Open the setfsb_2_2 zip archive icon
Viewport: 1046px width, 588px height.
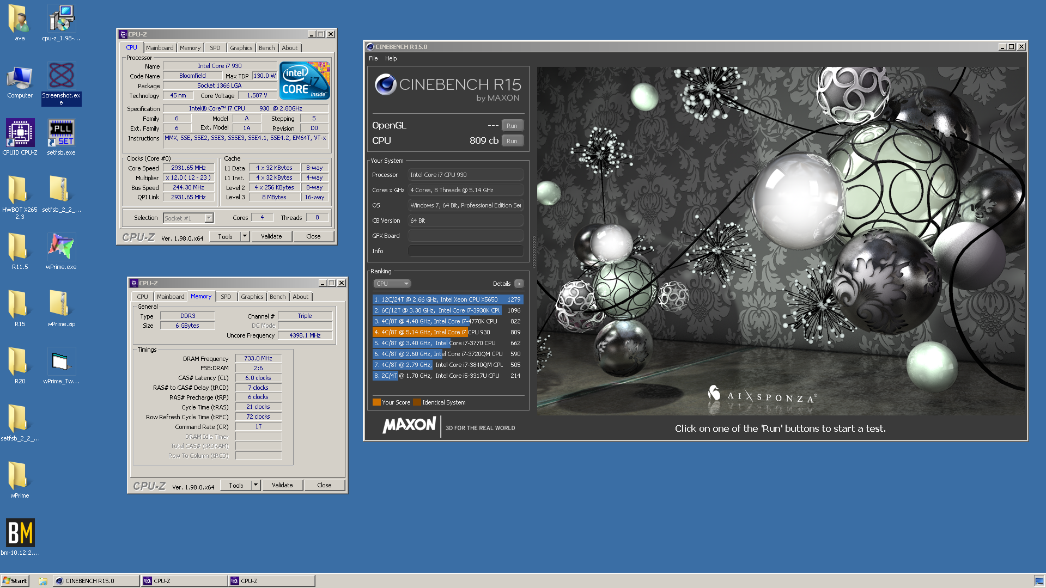[x=61, y=193]
